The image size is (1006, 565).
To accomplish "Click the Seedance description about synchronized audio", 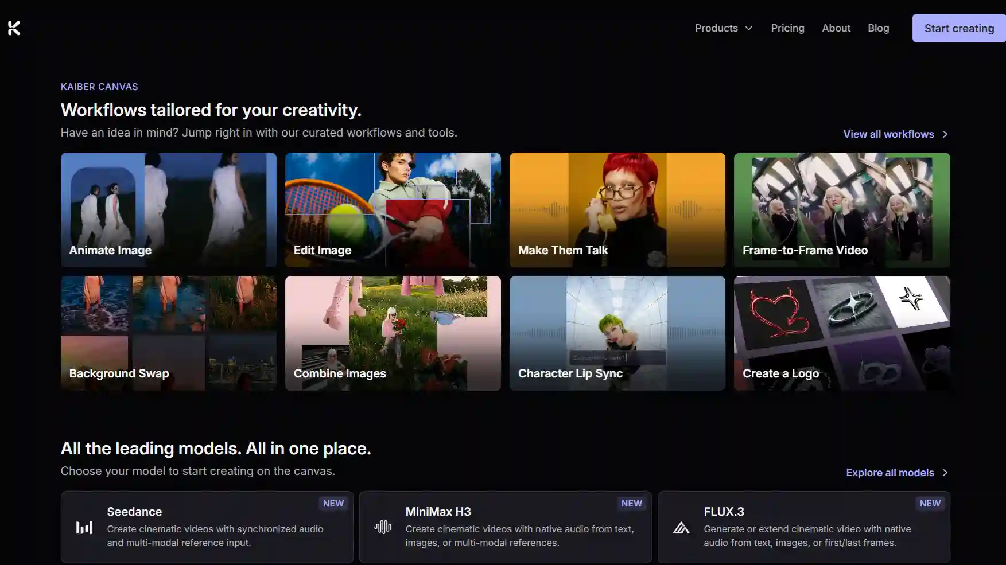I will click(x=215, y=536).
